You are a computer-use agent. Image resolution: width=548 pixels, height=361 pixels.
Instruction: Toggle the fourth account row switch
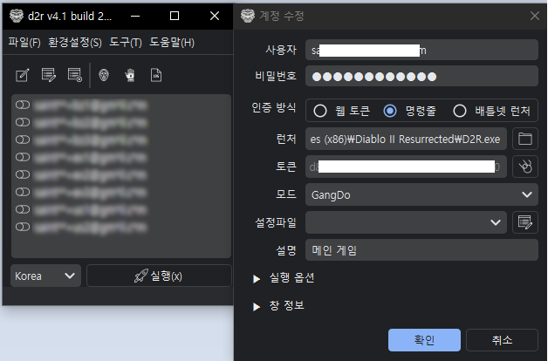[23, 157]
